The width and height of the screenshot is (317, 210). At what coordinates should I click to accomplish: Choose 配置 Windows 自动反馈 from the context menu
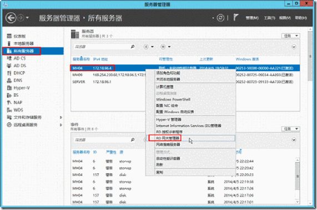coord(190,112)
